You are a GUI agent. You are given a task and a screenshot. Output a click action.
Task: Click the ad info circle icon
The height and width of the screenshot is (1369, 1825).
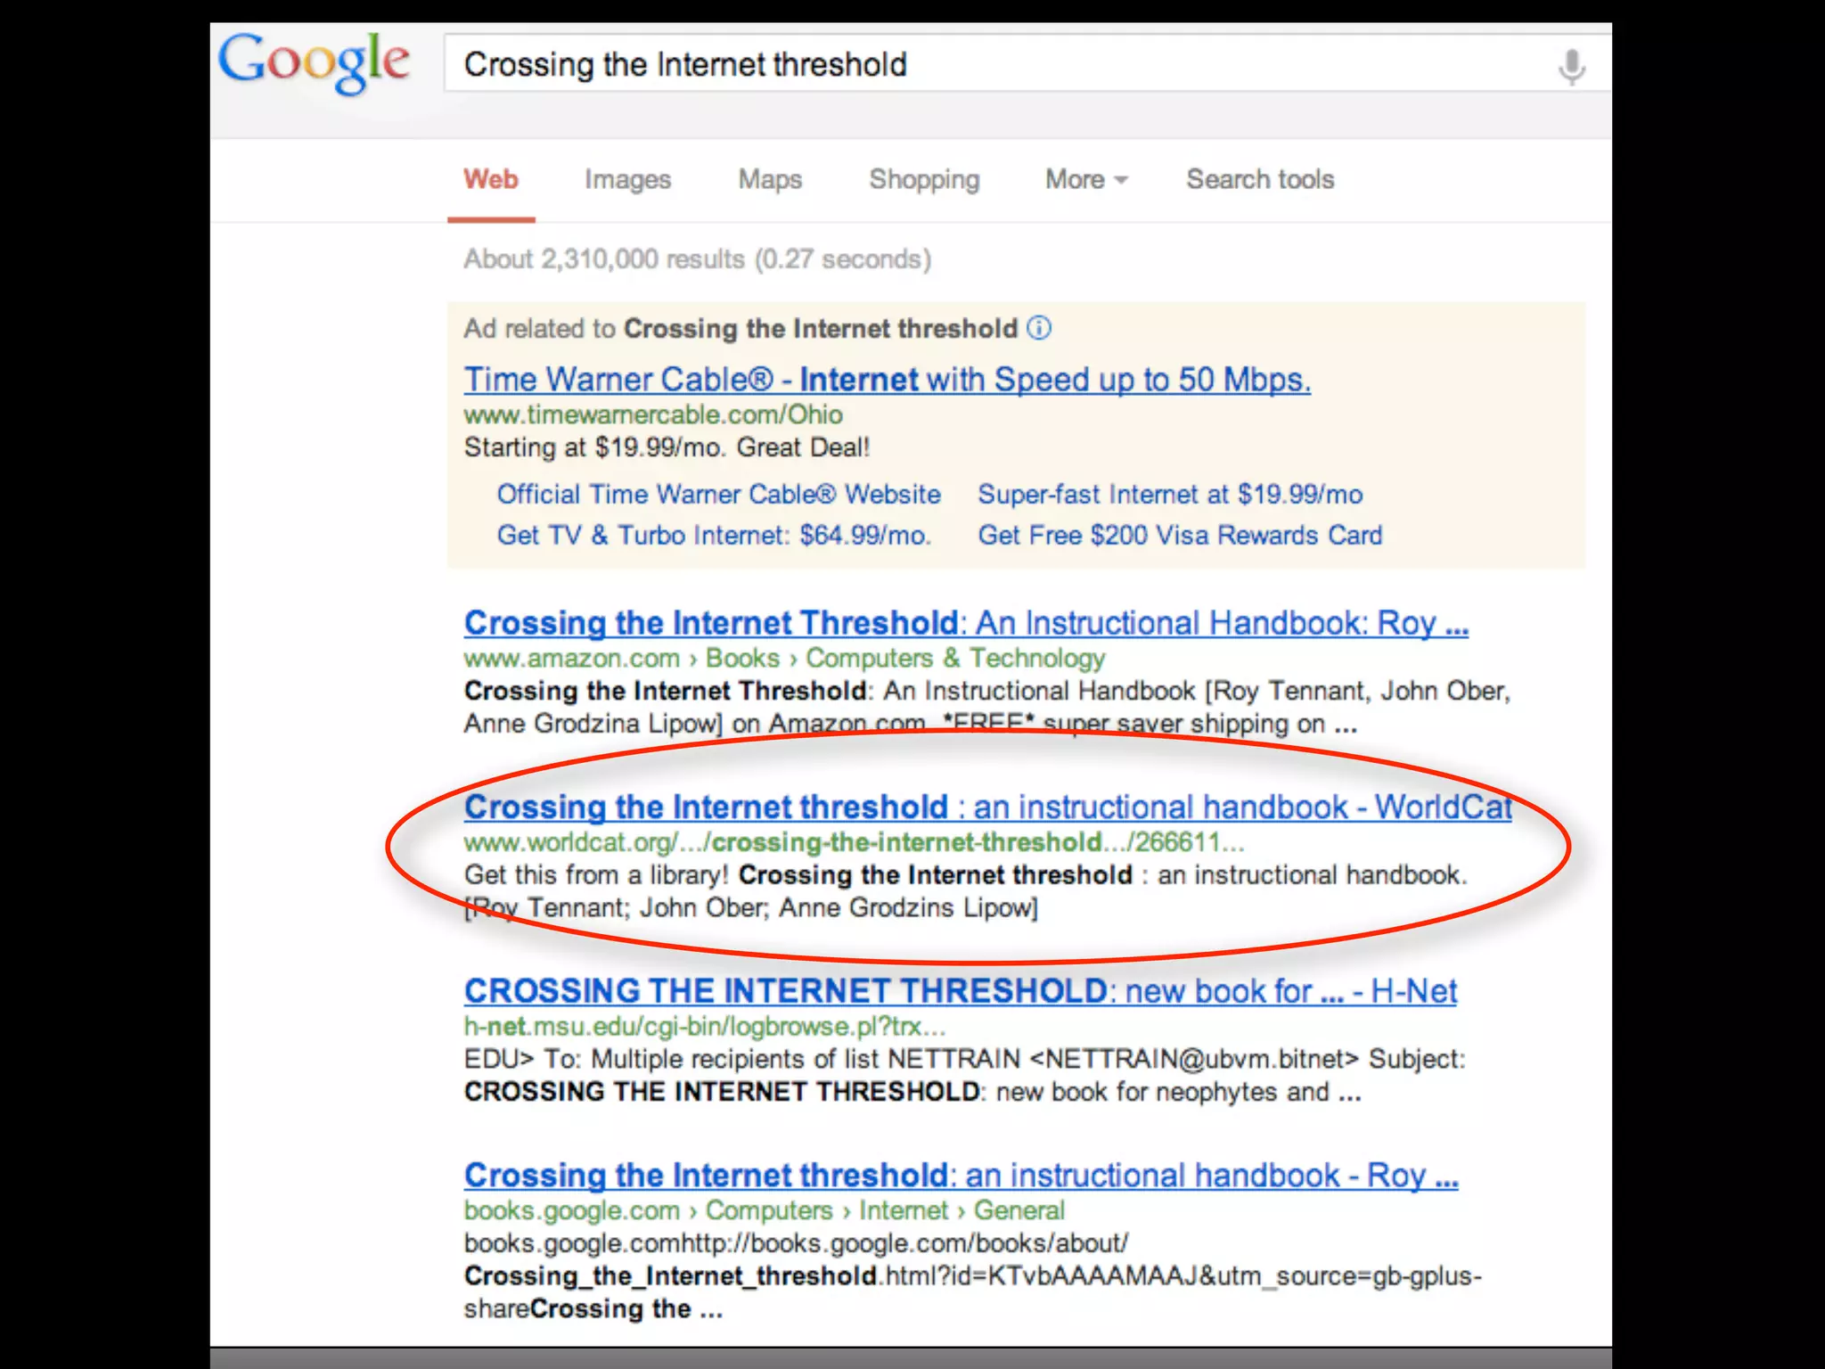1039,328
